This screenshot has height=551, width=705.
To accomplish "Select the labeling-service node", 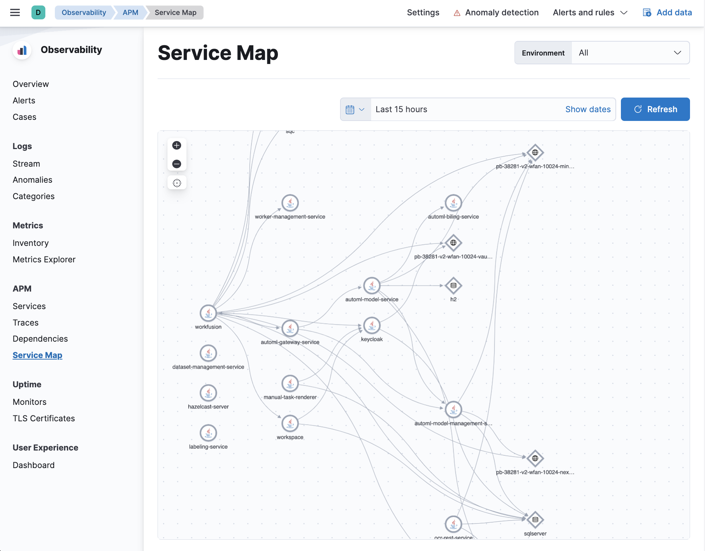I will click(208, 433).
